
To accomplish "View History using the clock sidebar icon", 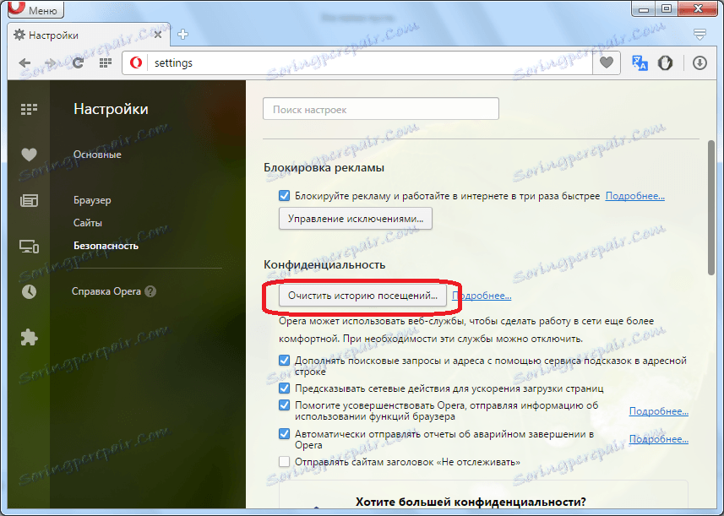I will point(29,291).
